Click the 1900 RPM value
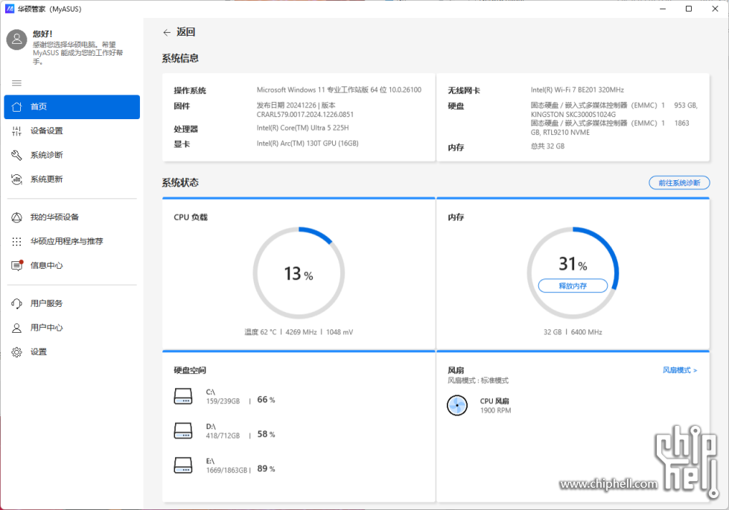 [x=496, y=410]
